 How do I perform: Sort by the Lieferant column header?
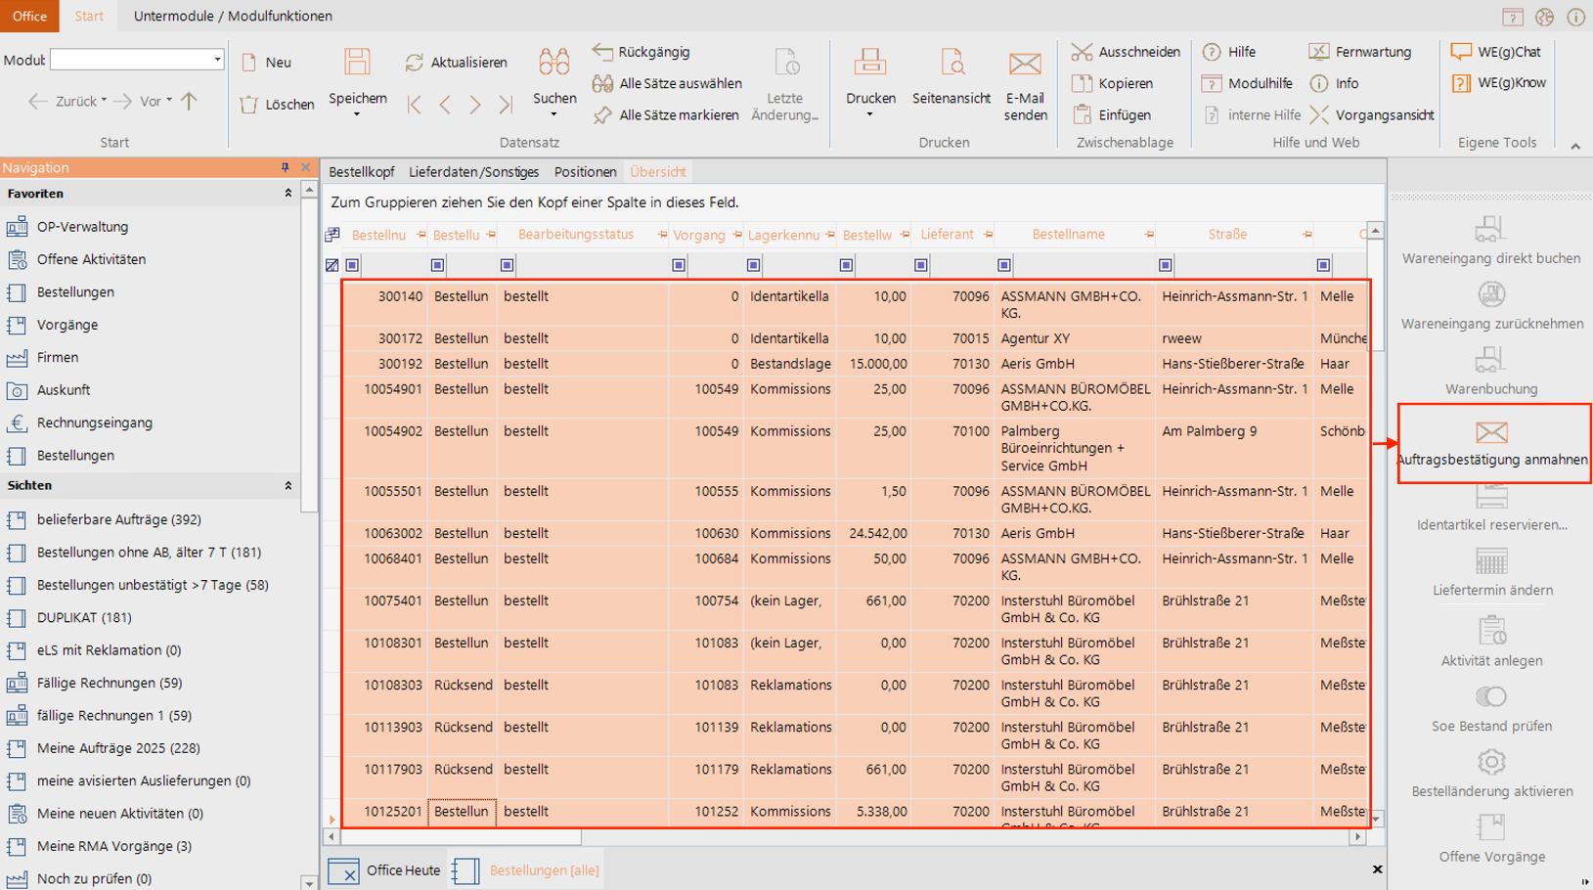(x=947, y=235)
